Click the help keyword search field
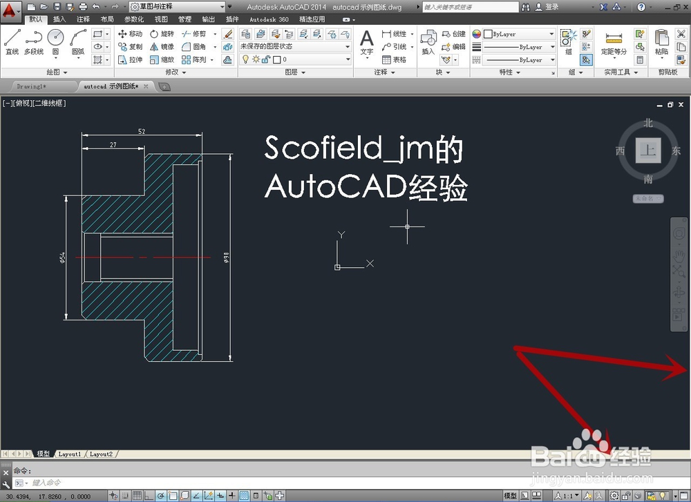691x502 pixels. coord(470,7)
